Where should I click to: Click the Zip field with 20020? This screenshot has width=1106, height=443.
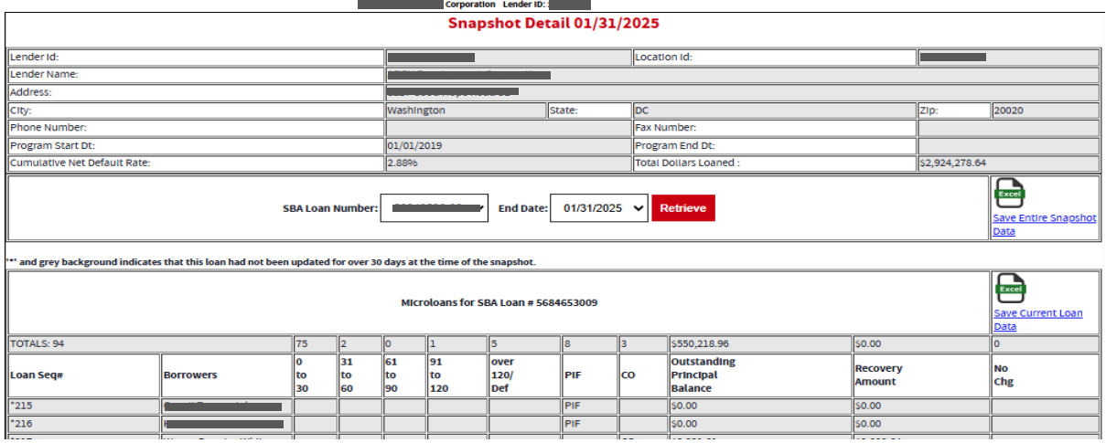click(1044, 111)
